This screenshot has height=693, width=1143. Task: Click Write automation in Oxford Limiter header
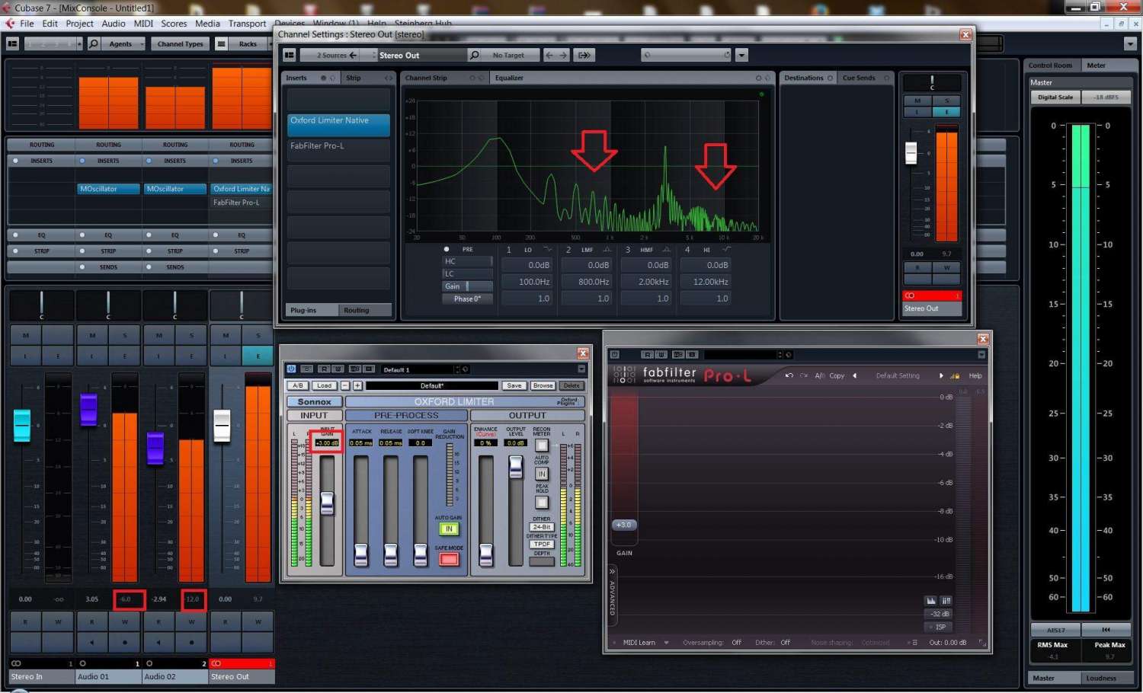pos(338,369)
